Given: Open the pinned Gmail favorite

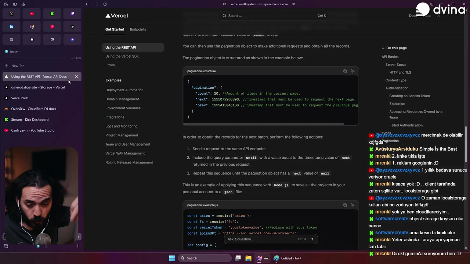Looking at the screenshot, I should tap(32, 26).
